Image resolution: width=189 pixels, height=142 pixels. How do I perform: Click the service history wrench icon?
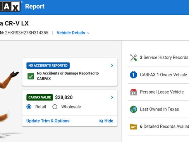tap(133, 57)
